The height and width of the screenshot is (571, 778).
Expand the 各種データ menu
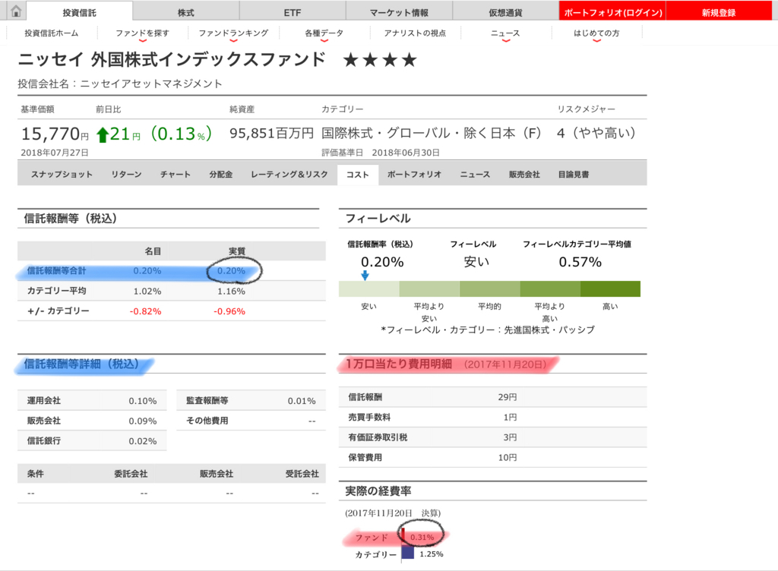point(324,33)
